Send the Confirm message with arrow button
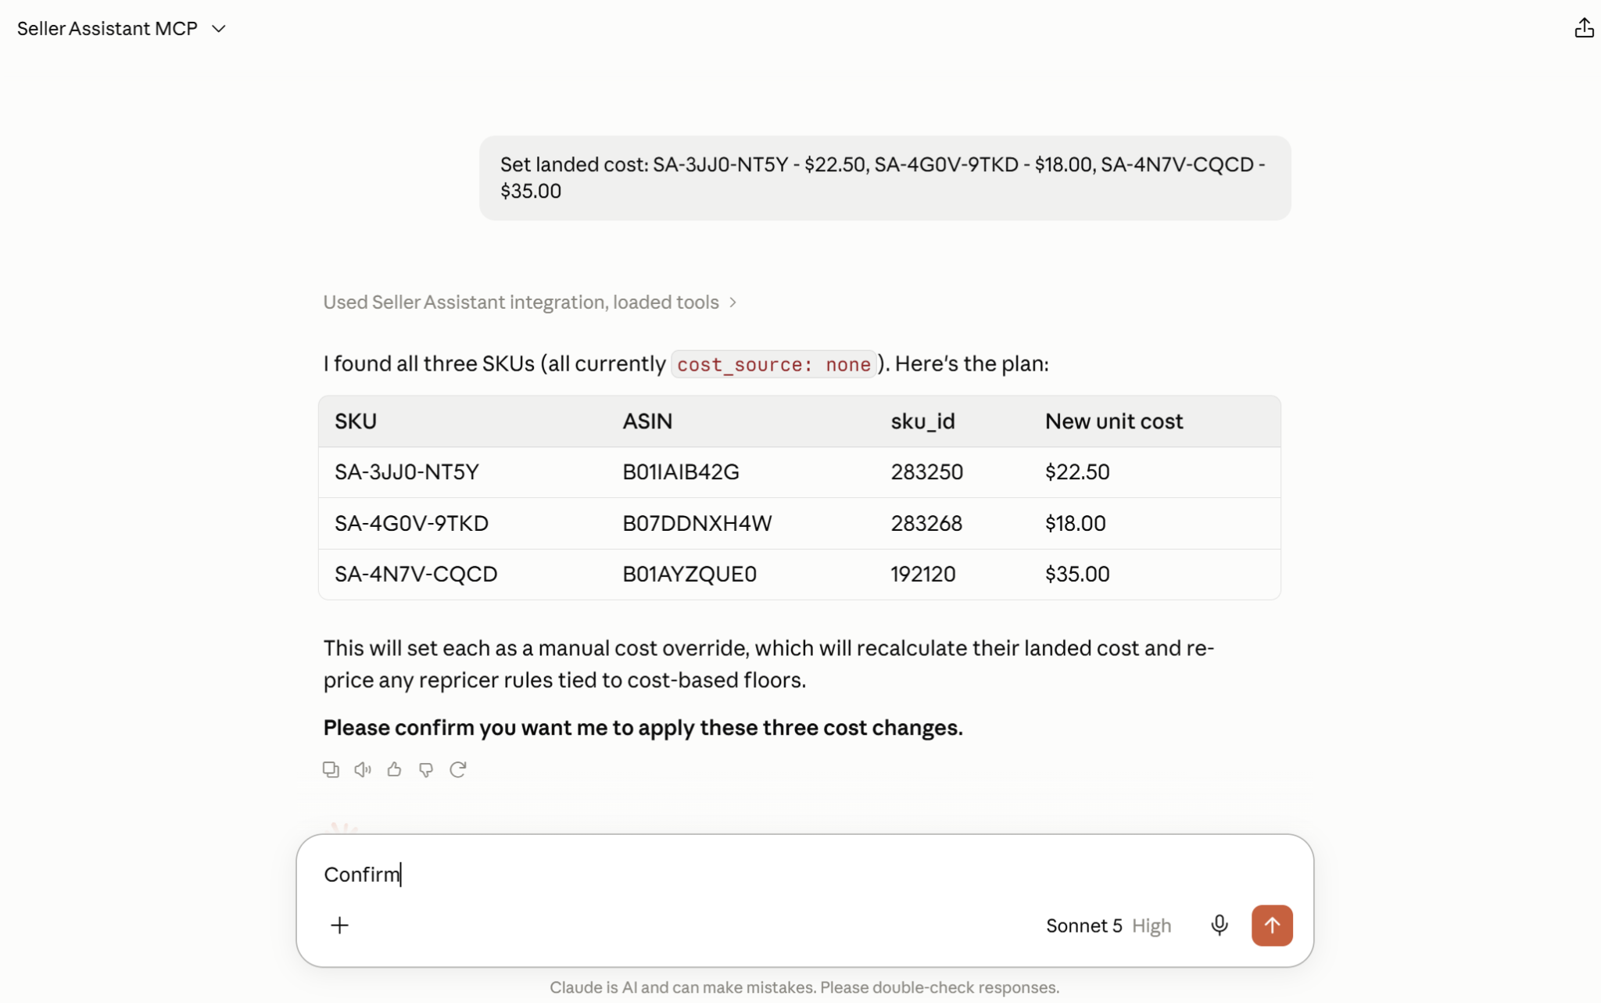The width and height of the screenshot is (1601, 1003). [1271, 925]
